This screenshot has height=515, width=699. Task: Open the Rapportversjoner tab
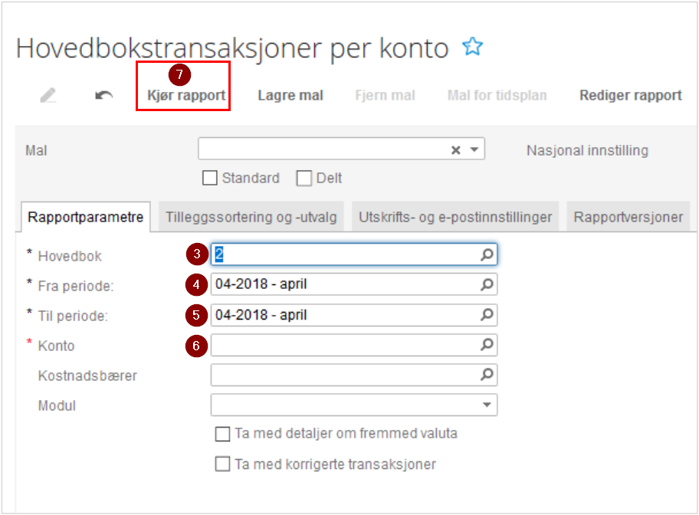coord(628,217)
